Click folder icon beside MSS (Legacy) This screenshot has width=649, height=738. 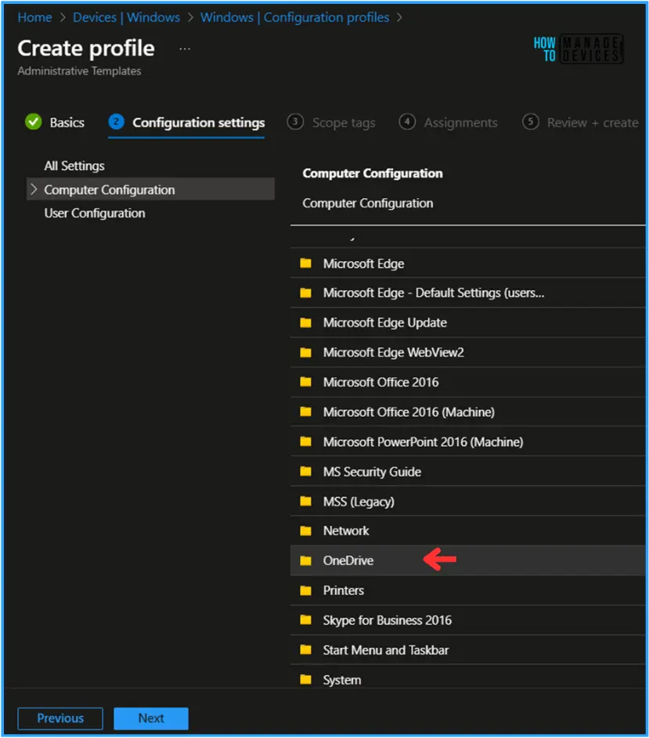305,501
